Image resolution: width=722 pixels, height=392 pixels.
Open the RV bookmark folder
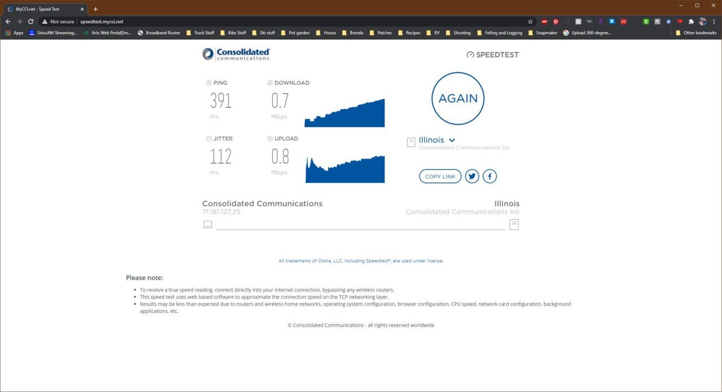coord(433,33)
